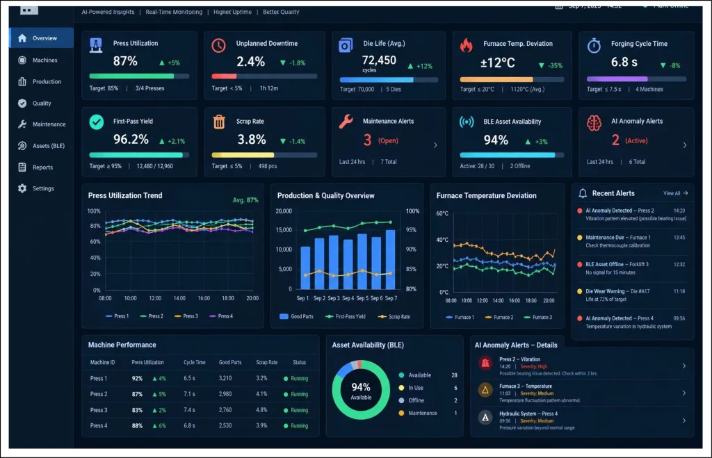Click the Unplanned Downtime clock icon
Image resolution: width=712 pixels, height=458 pixels.
pos(218,45)
